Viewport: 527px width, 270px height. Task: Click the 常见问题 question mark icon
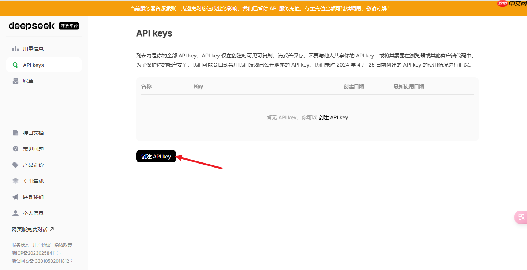tap(16, 149)
